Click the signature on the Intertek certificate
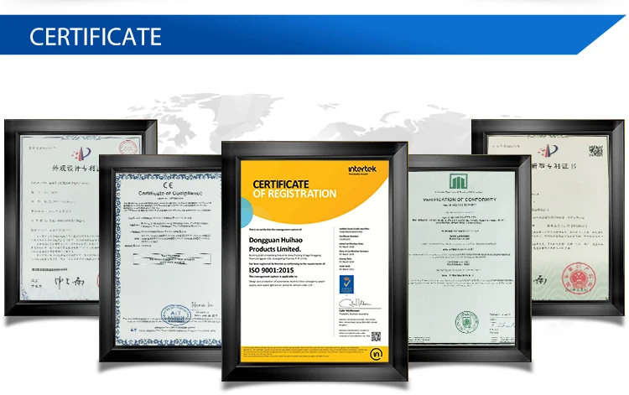Screen dimensions: 629x395 pyautogui.click(x=356, y=303)
